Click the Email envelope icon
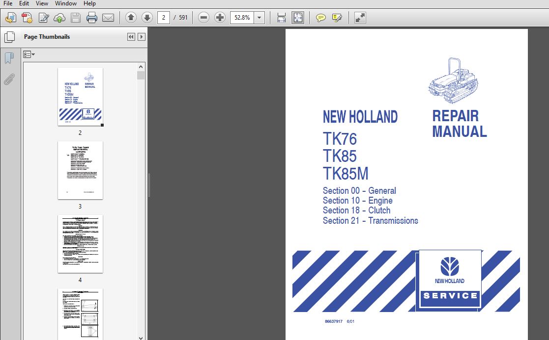Viewport: 549px width, 340px height. point(108,18)
